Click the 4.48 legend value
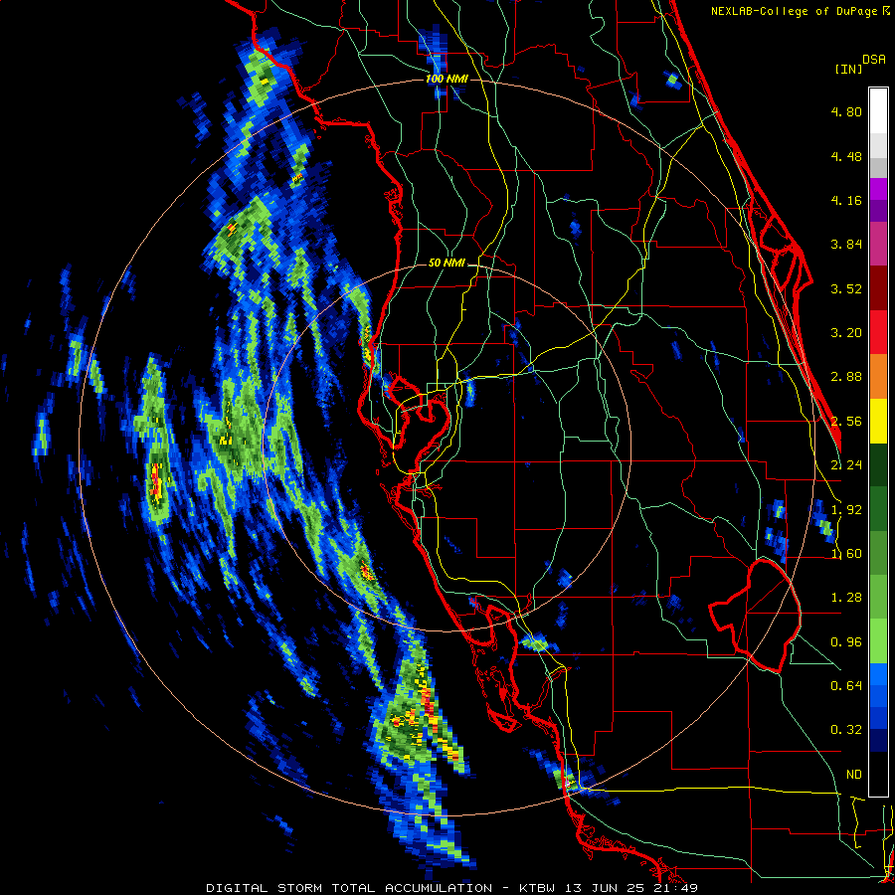 tap(846, 156)
